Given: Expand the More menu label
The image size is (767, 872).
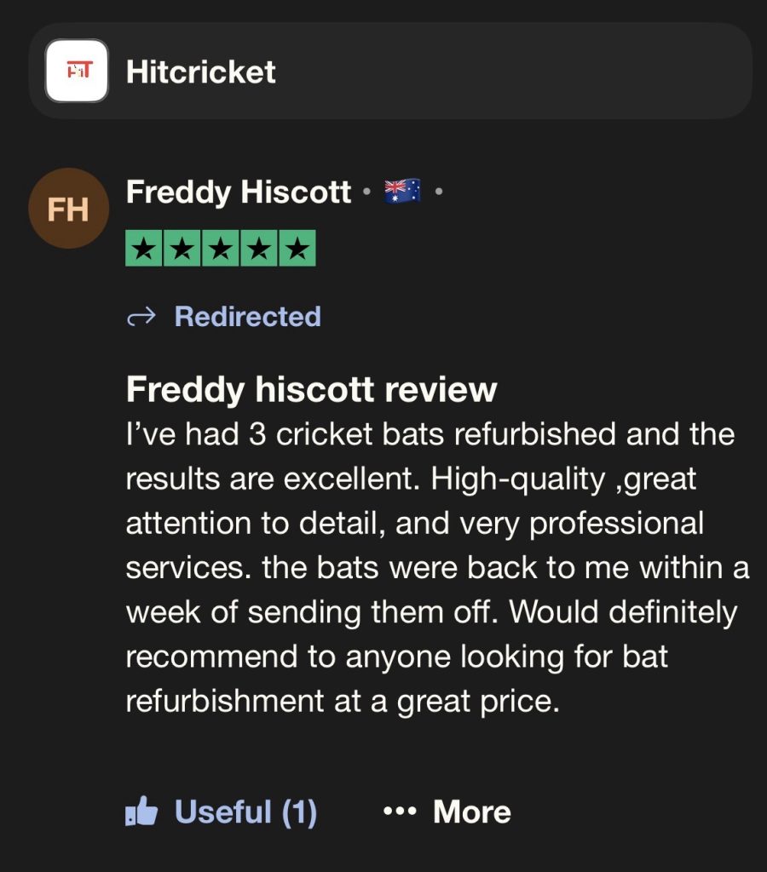Looking at the screenshot, I should [471, 812].
